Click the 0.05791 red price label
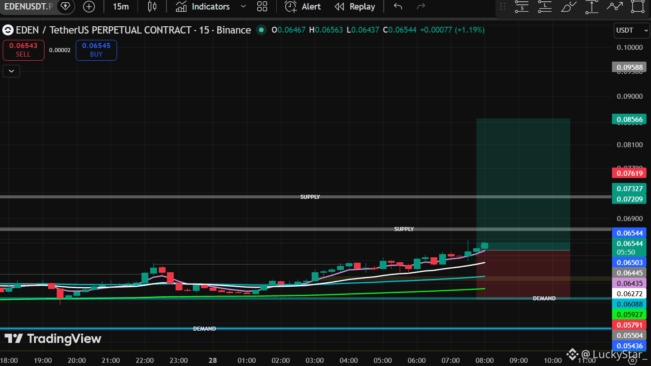The height and width of the screenshot is (366, 651). click(x=629, y=325)
